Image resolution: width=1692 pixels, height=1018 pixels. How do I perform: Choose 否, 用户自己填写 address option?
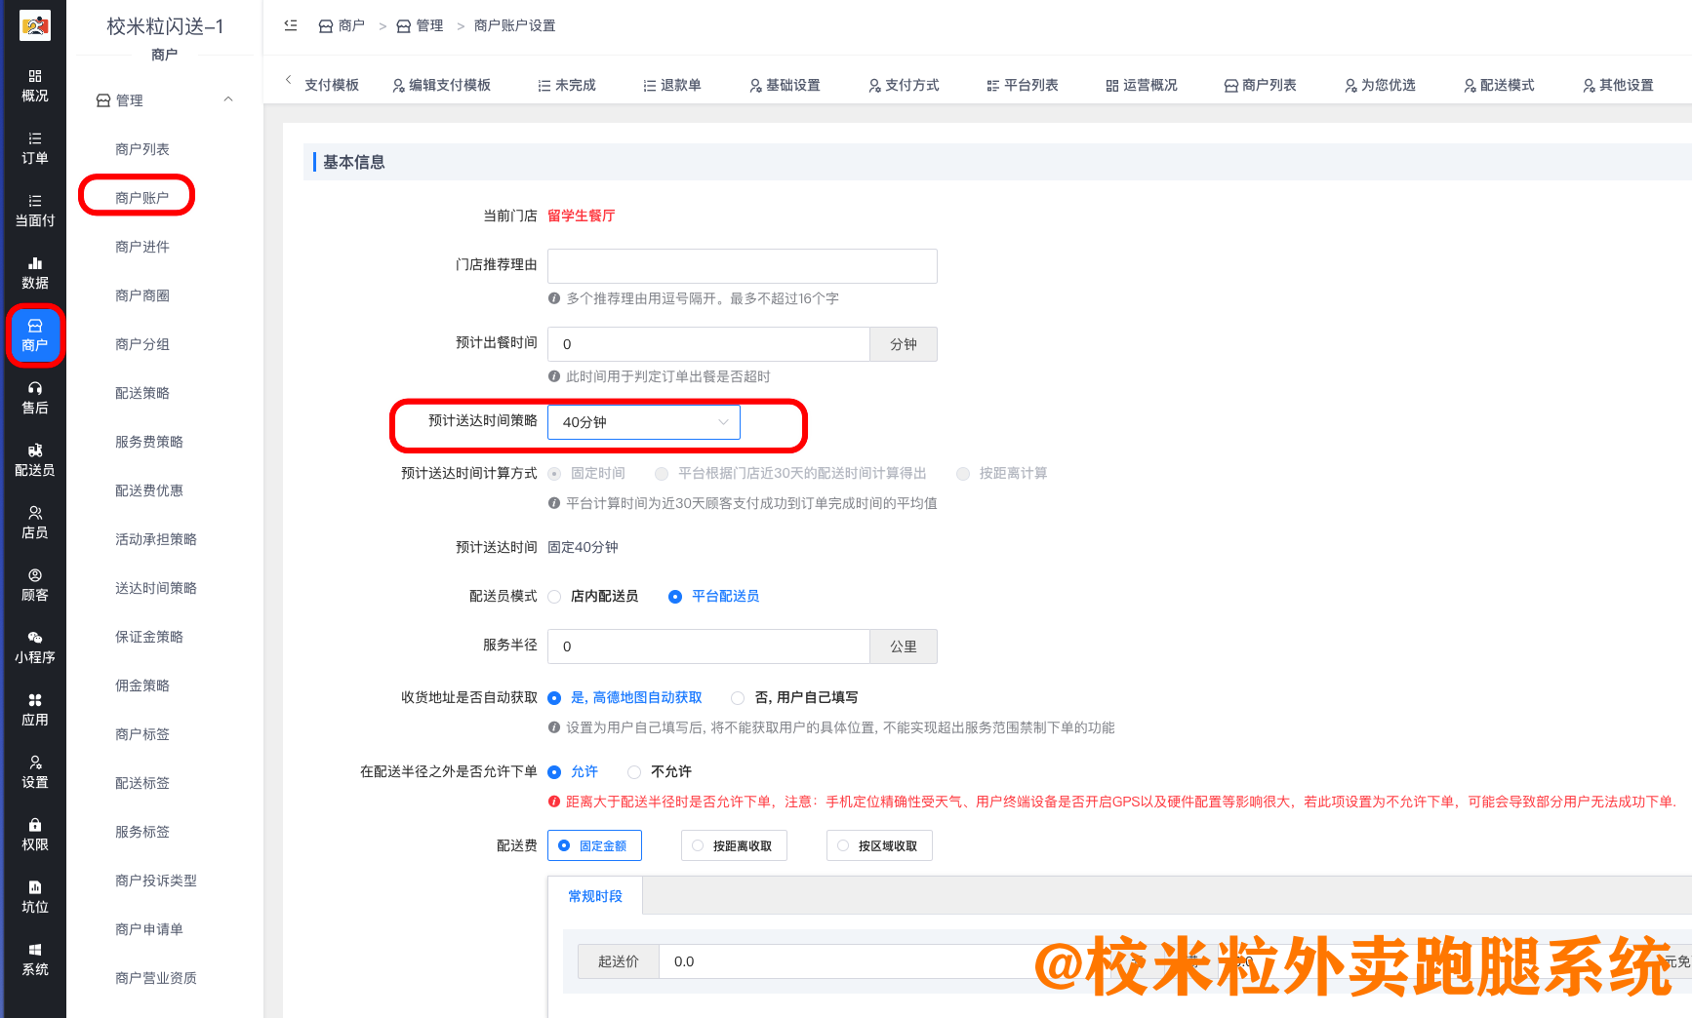(x=738, y=698)
